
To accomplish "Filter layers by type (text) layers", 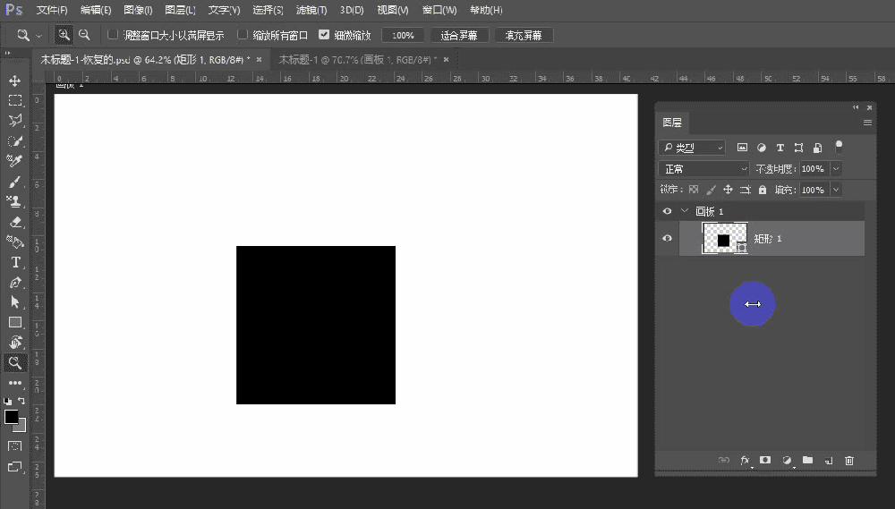I will (x=780, y=148).
